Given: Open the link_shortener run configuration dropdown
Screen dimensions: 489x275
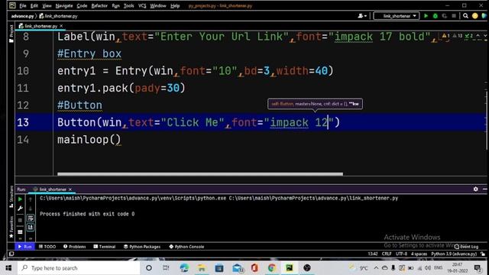Looking at the screenshot, I should (397, 16).
